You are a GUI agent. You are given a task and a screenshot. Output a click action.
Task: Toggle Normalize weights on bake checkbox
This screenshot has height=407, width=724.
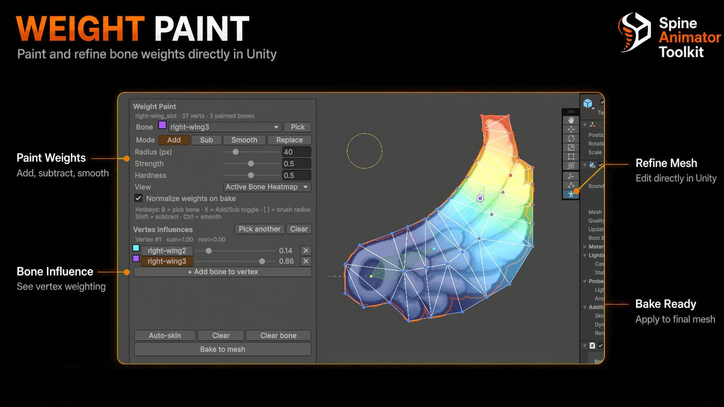(138, 198)
